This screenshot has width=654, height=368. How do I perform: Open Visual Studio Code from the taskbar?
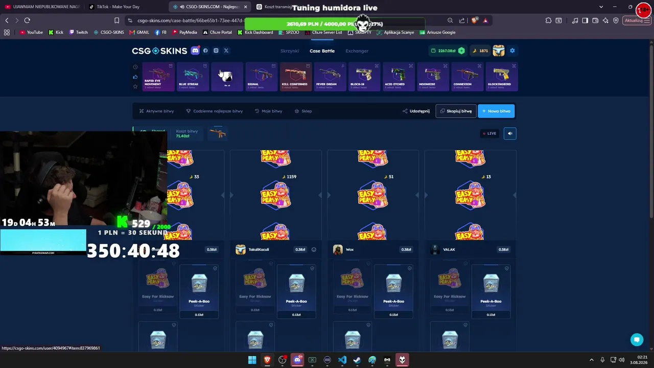[x=342, y=360]
